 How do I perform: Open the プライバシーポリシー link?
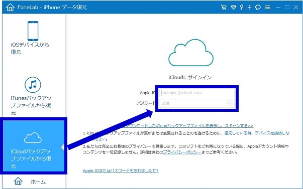coord(182,152)
